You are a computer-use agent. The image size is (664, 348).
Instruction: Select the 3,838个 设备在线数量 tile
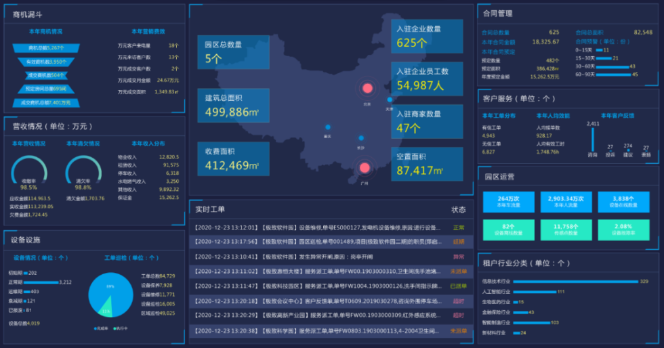623,202
